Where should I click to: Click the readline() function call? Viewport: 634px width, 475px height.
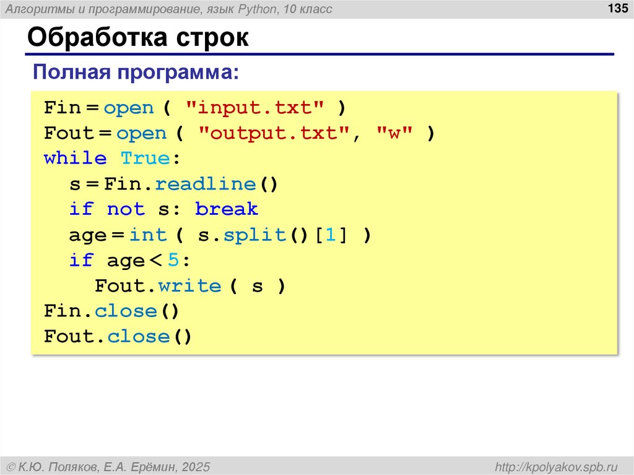(206, 183)
